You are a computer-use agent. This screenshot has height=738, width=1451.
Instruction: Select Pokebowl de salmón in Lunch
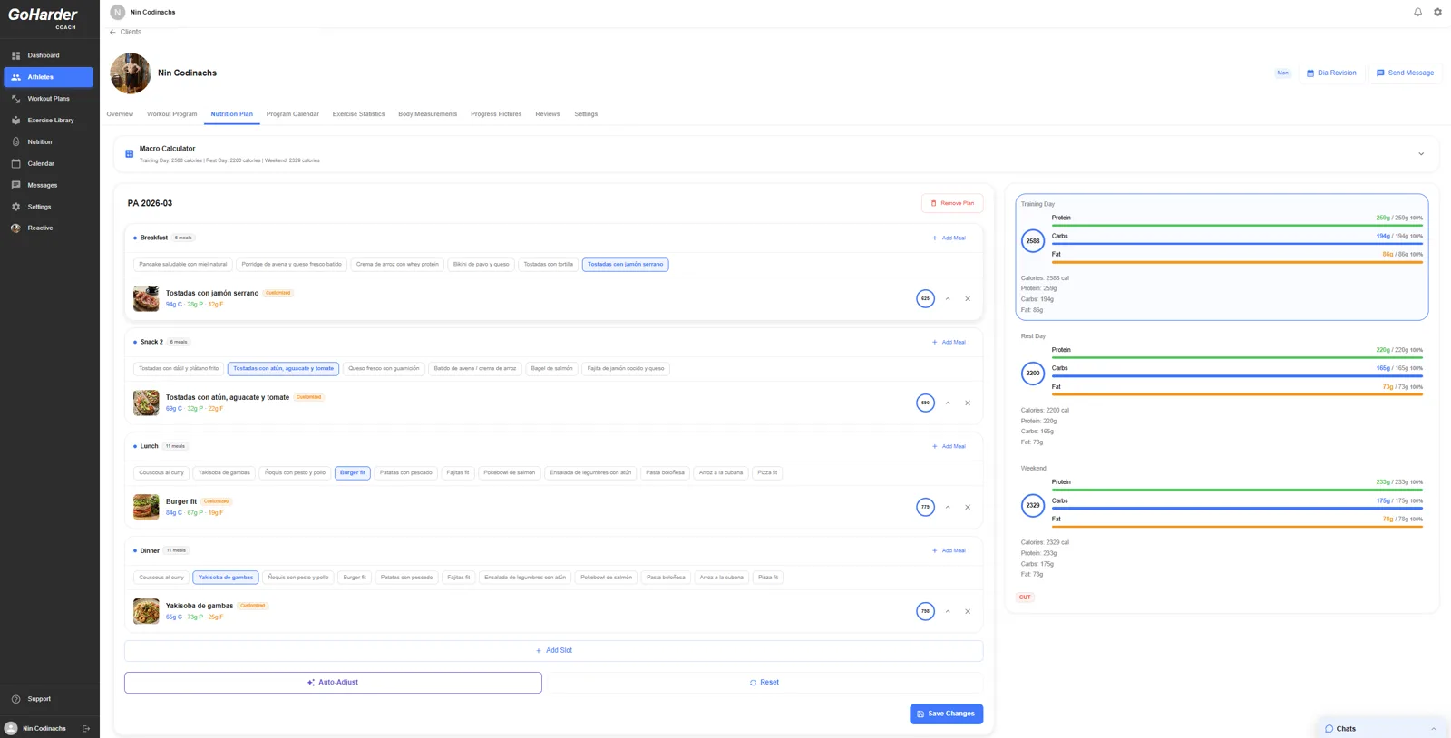(x=510, y=473)
